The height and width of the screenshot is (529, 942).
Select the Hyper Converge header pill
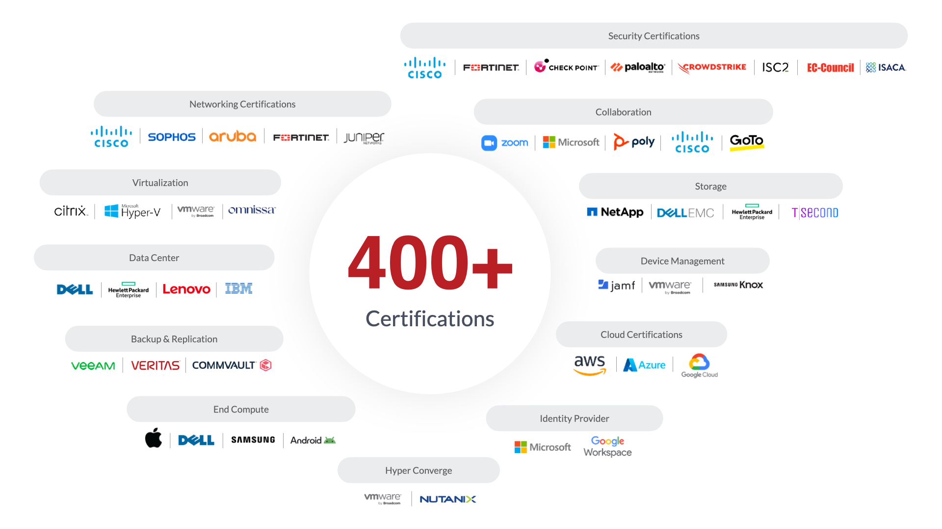[419, 470]
